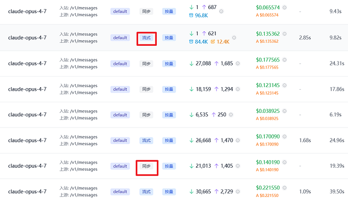Click the info icon next to 6,535 / 250 tokens

click(x=231, y=115)
